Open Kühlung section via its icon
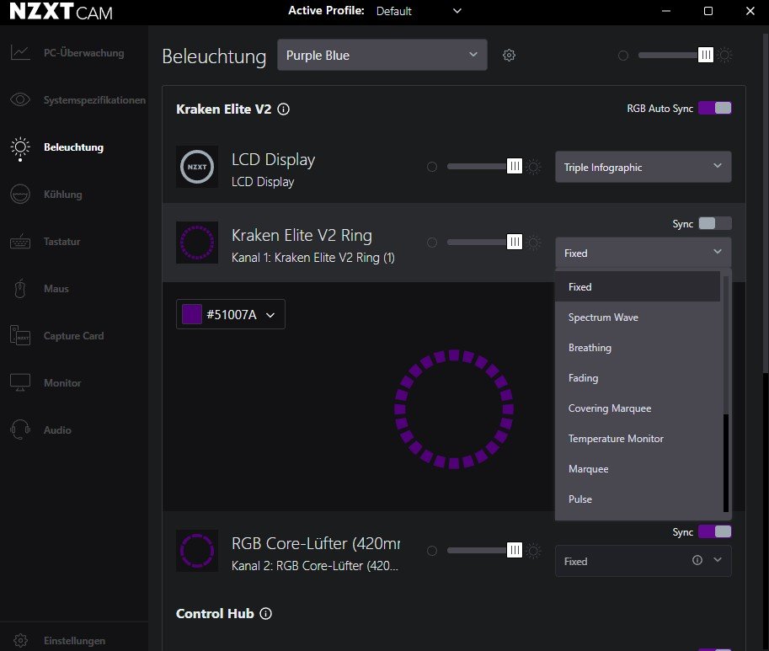The width and height of the screenshot is (769, 651). (20, 195)
